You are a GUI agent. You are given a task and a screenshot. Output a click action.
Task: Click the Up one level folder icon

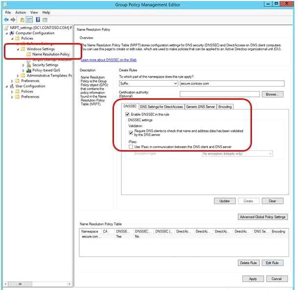(x=22, y=20)
